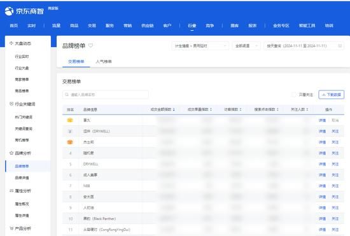This screenshot has height=236, width=350.
Task: Open 供应链 in the top navigation
Action: click(x=148, y=25)
